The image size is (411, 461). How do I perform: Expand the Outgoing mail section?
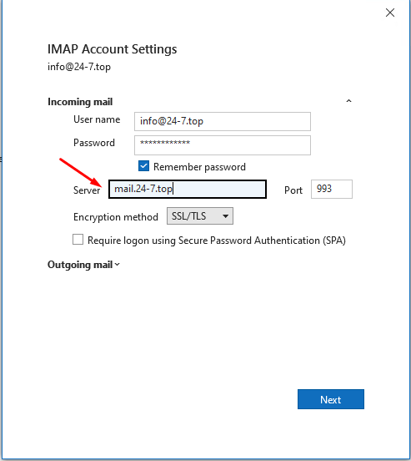click(83, 265)
